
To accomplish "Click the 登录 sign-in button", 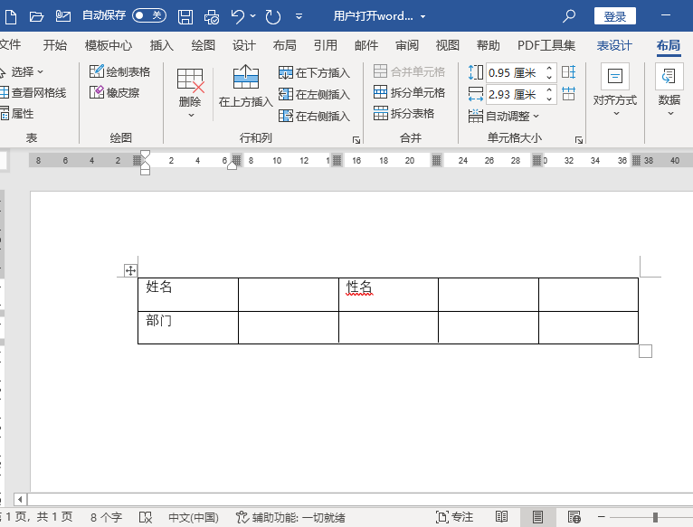I will point(615,16).
